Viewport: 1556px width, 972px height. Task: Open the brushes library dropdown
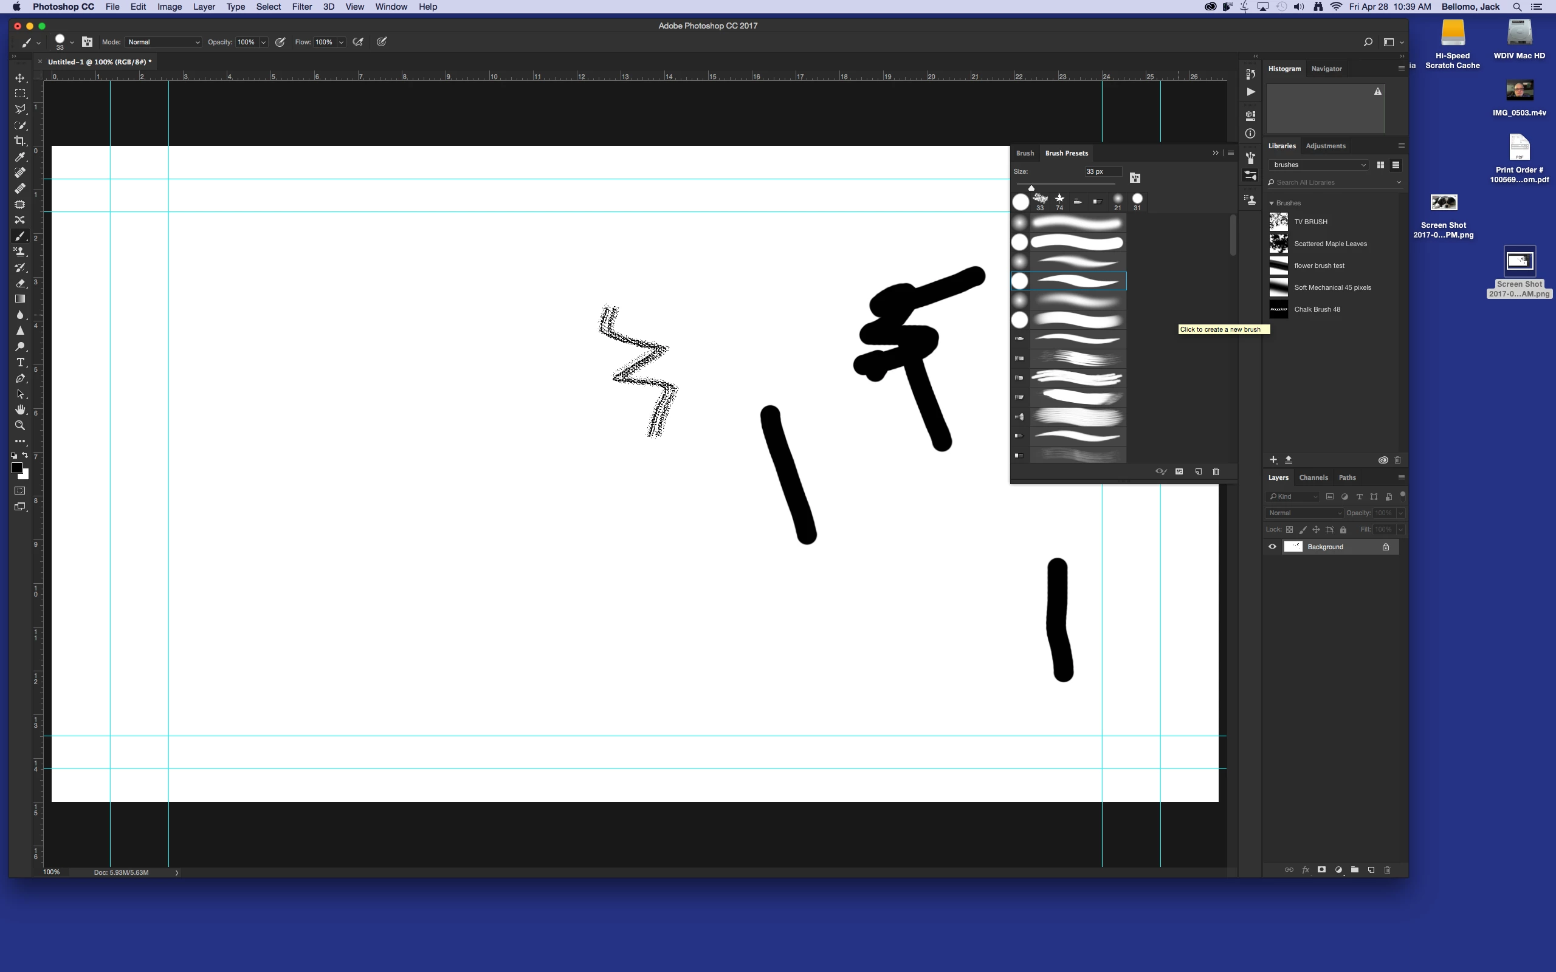1319,165
